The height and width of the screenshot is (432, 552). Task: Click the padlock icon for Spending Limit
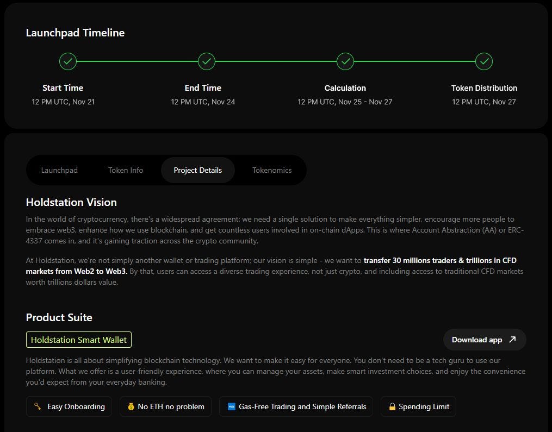[392, 406]
